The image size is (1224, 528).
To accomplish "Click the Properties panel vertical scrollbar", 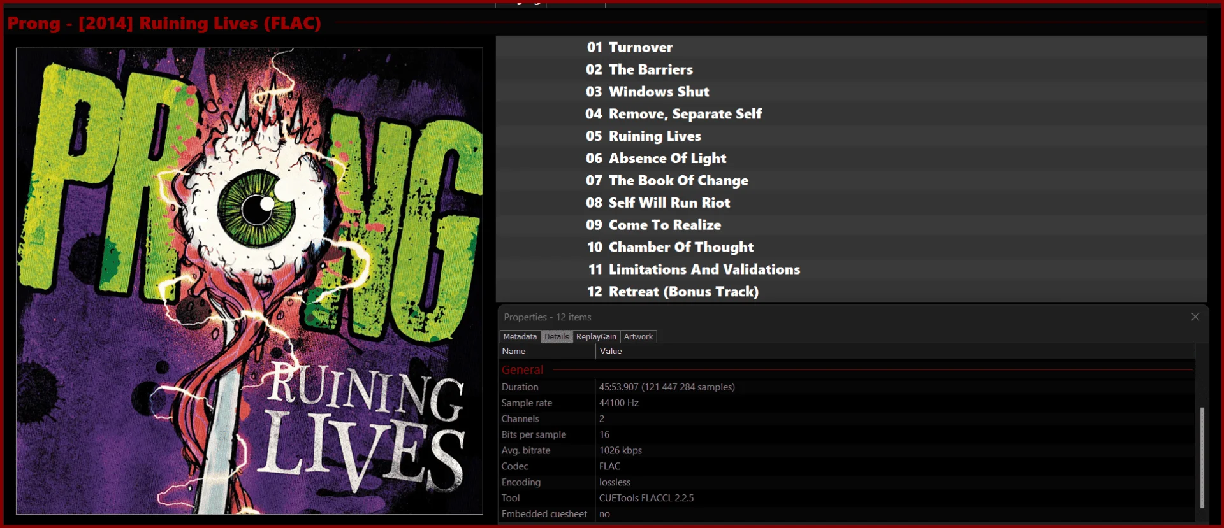I will [x=1202, y=457].
